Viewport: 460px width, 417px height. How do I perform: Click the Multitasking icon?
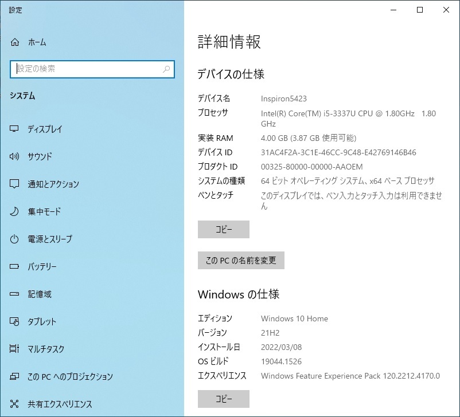point(14,349)
